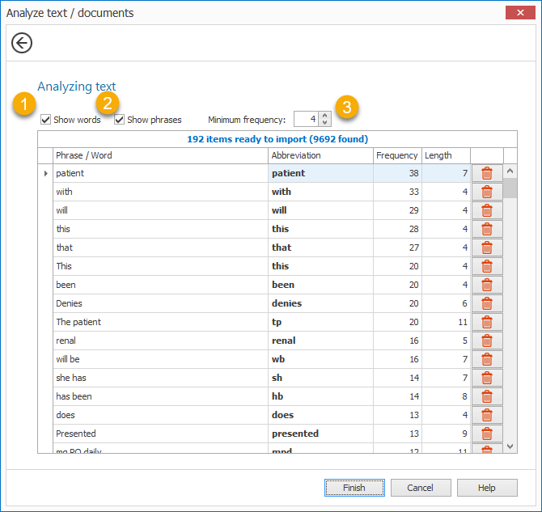Image resolution: width=542 pixels, height=512 pixels.
Task: Delete the 'will be' phrase using its trash icon
Action: [487, 359]
